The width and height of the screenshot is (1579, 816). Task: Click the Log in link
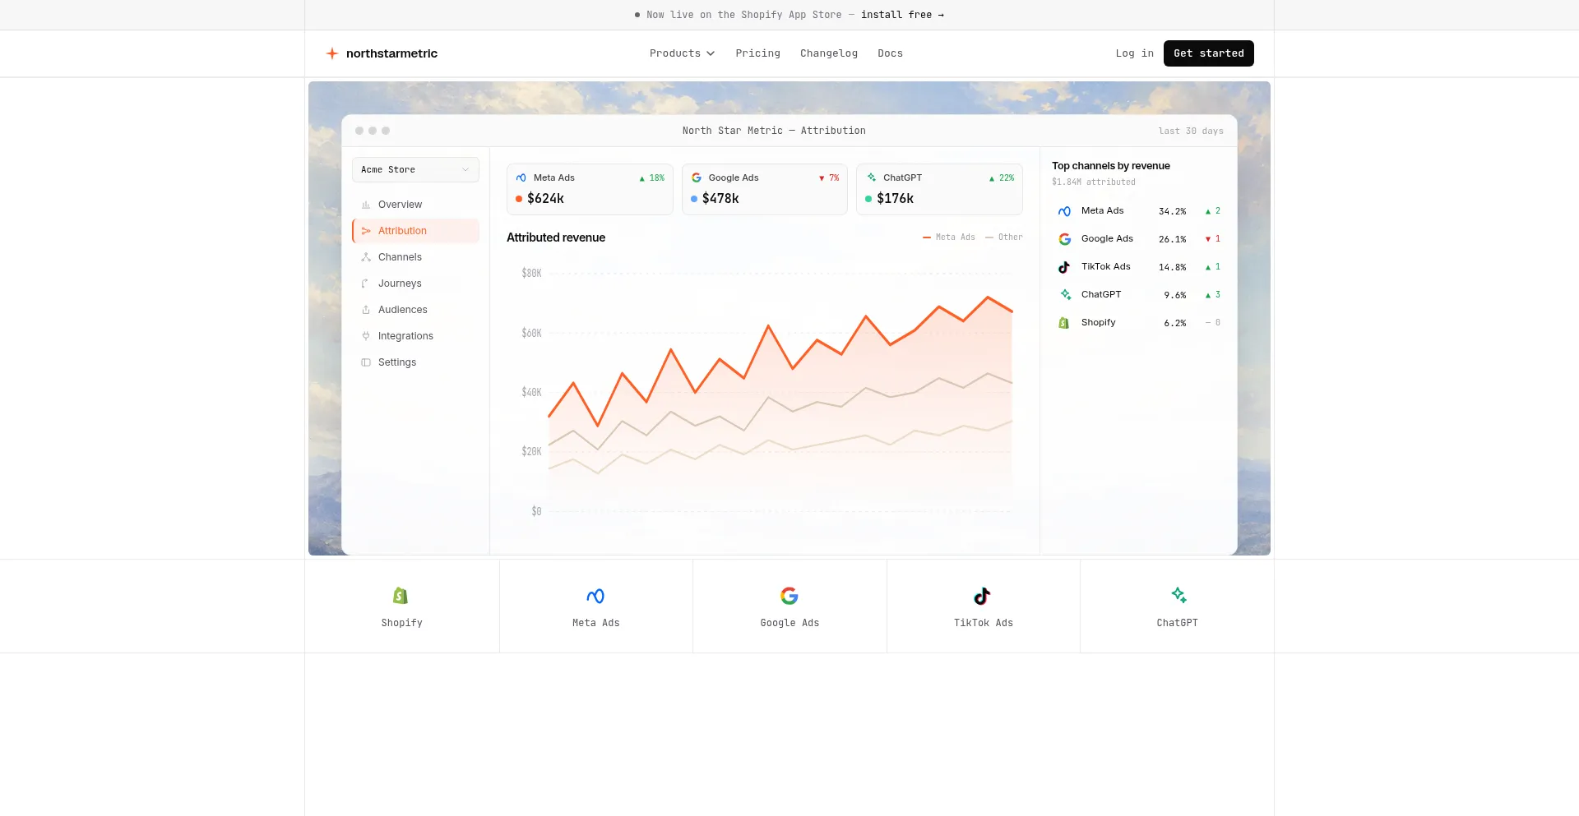[1134, 53]
